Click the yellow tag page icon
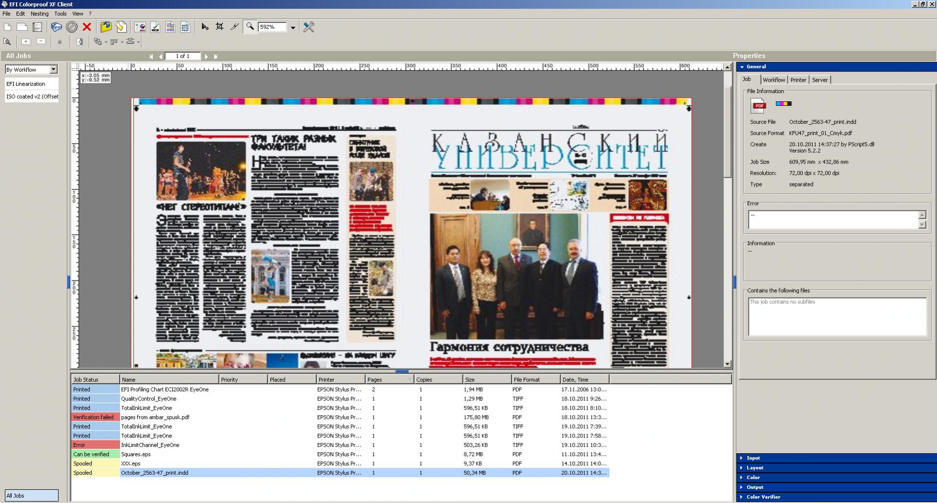 [121, 27]
